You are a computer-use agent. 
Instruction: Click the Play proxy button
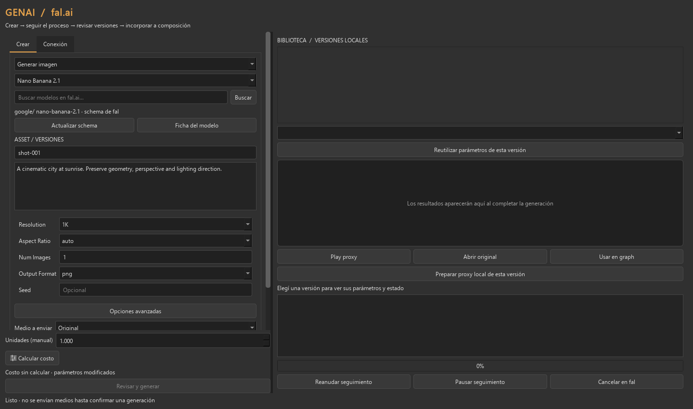pos(344,256)
